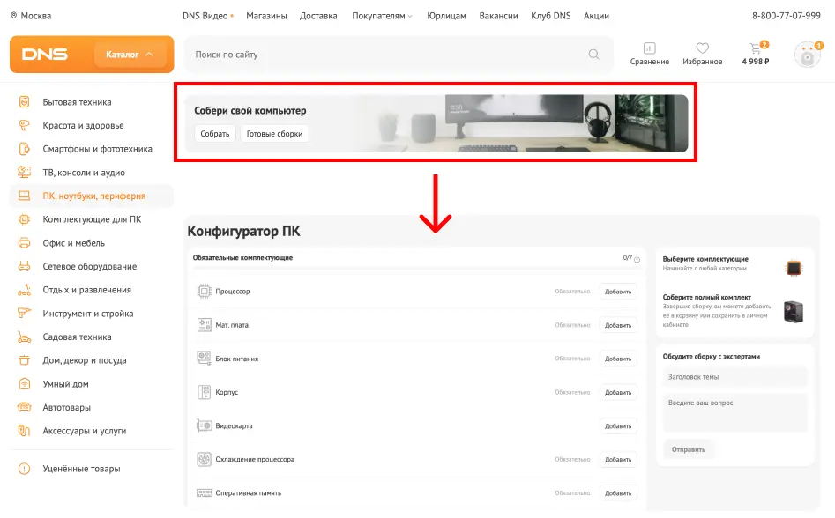
Task: Click the Готовые сборки button
Action: [x=274, y=134]
